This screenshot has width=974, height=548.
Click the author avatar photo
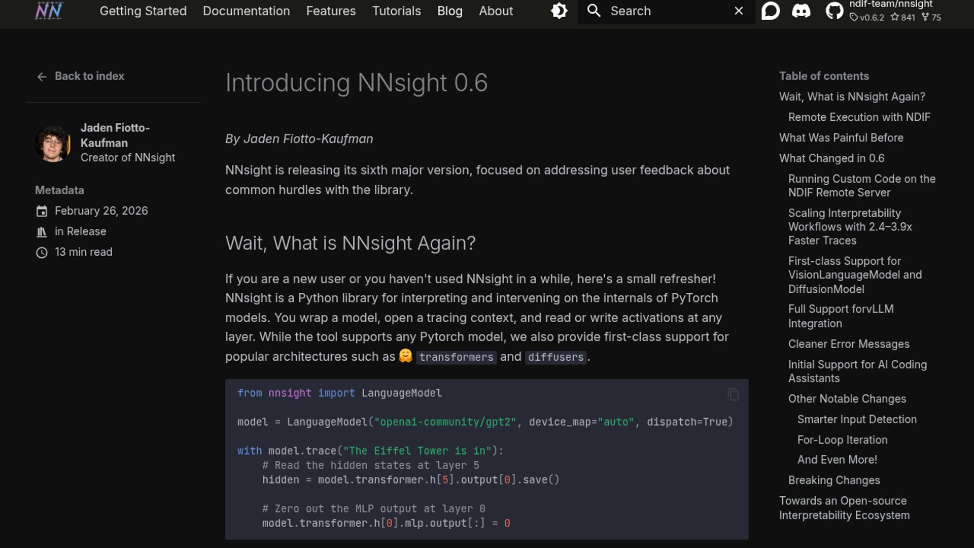pos(52,144)
